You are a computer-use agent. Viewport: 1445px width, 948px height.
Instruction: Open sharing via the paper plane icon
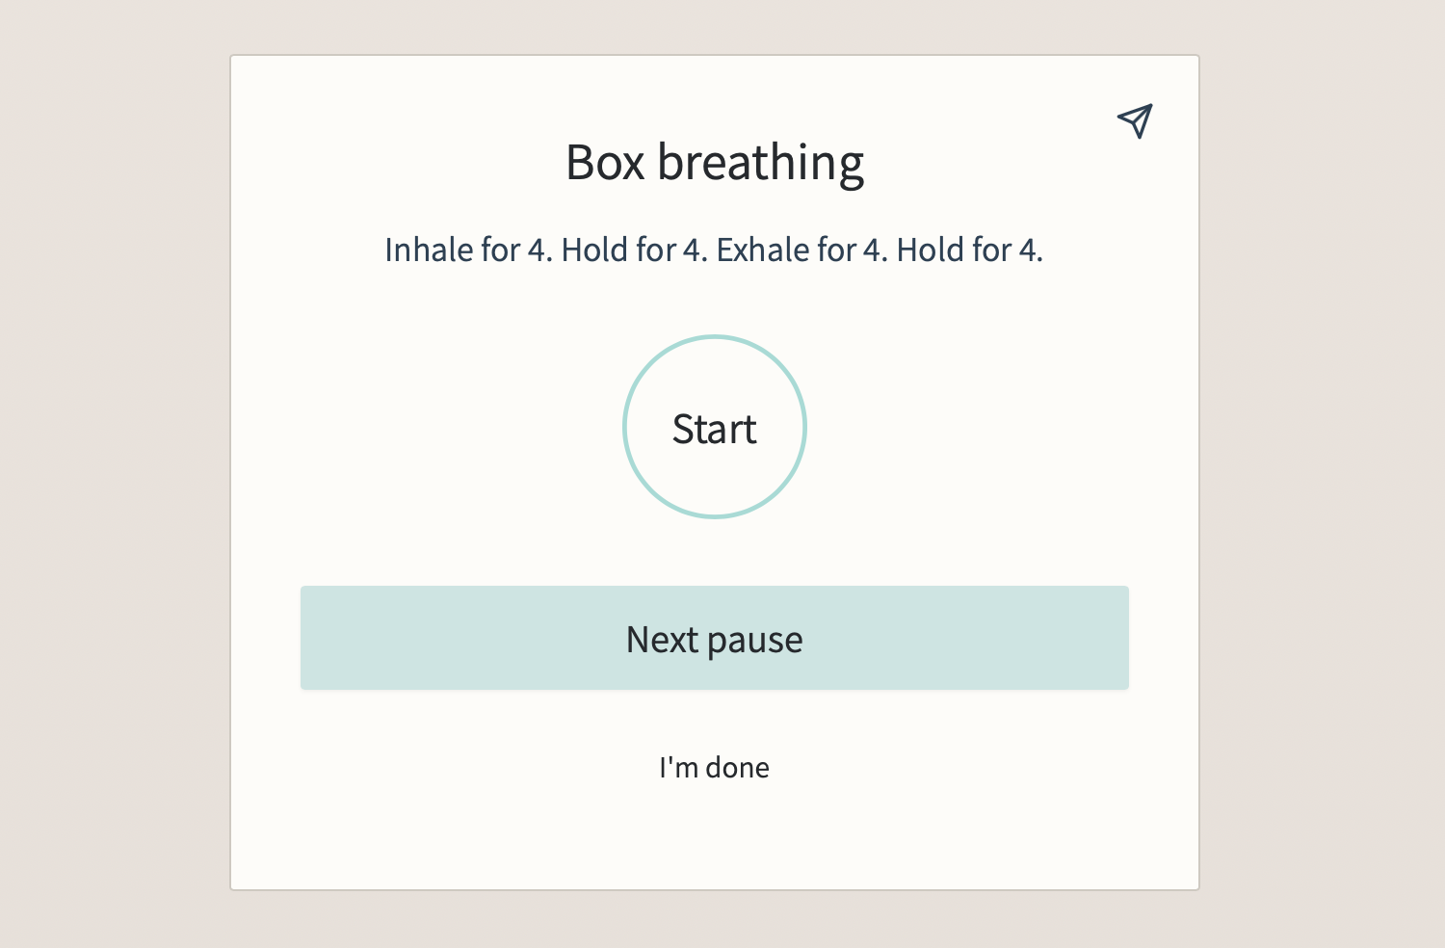pos(1135,120)
